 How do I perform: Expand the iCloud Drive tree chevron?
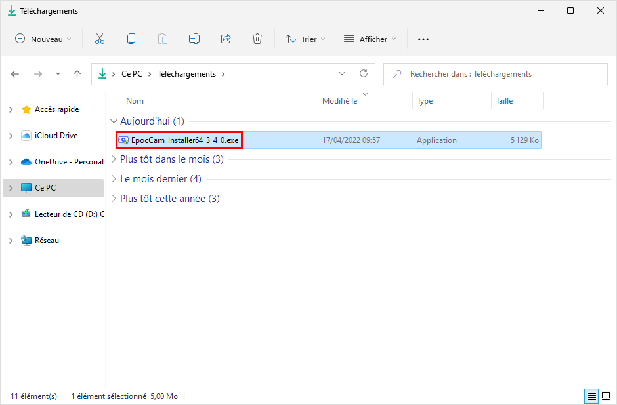tap(11, 136)
